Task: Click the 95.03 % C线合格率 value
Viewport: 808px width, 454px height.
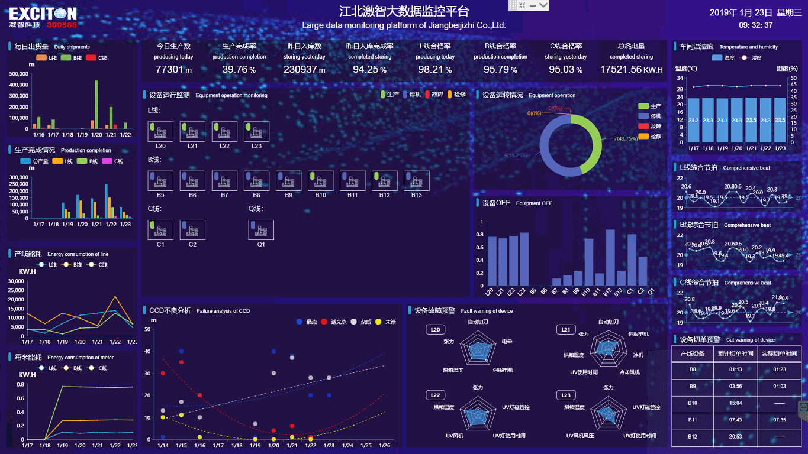Action: click(566, 70)
